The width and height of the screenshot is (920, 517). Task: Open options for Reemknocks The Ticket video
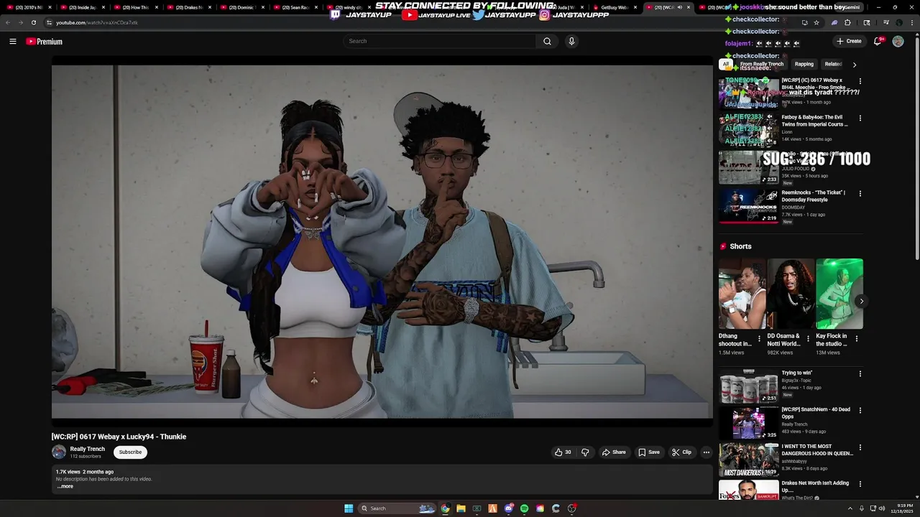pyautogui.click(x=860, y=193)
